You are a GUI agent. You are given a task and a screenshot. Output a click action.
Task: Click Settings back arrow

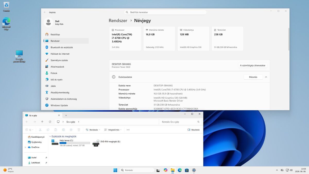tap(45, 12)
